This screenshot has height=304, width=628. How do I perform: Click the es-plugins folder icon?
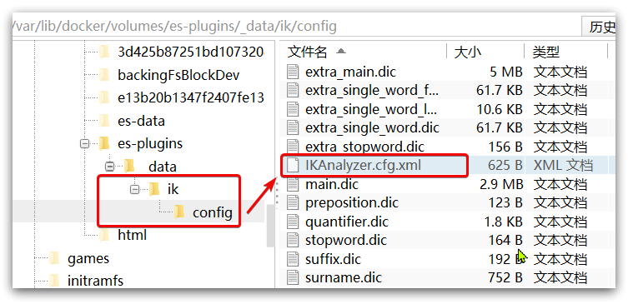tap(104, 143)
